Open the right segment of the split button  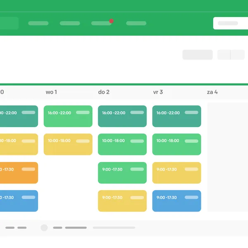tap(238, 55)
